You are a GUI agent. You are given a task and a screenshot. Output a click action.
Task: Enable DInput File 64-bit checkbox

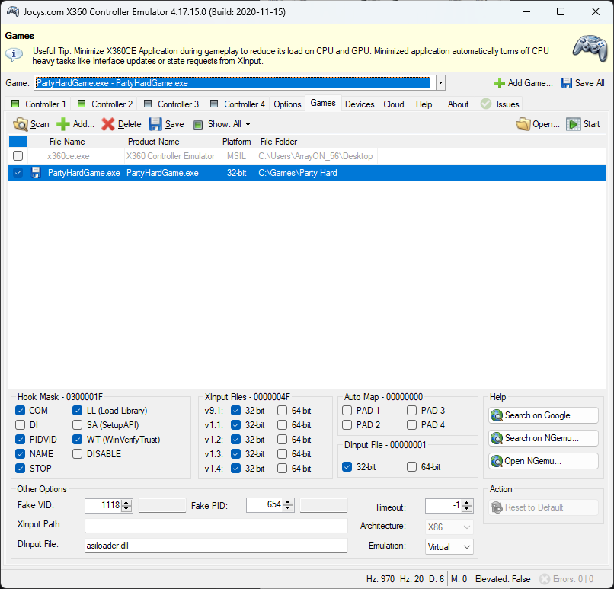pos(411,467)
